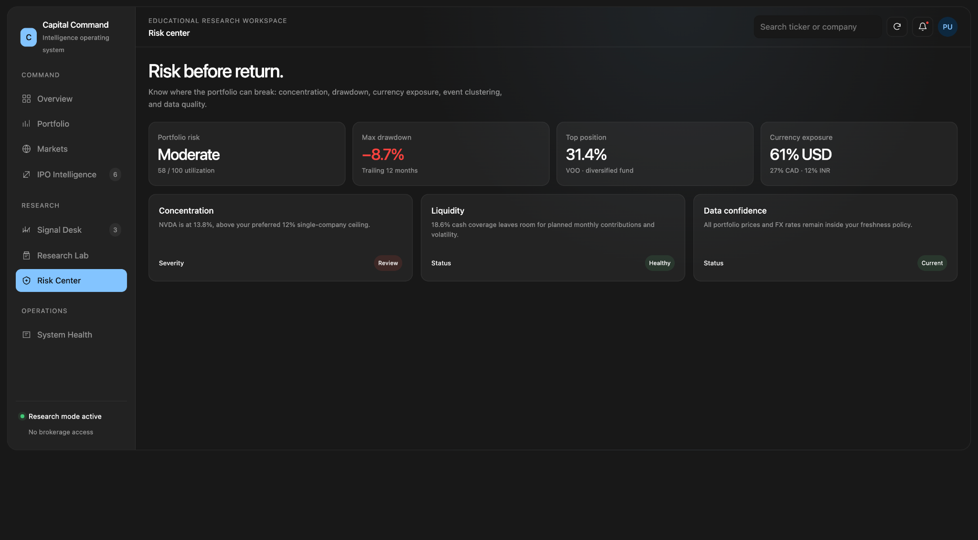Click the Markets globe icon

click(x=26, y=149)
